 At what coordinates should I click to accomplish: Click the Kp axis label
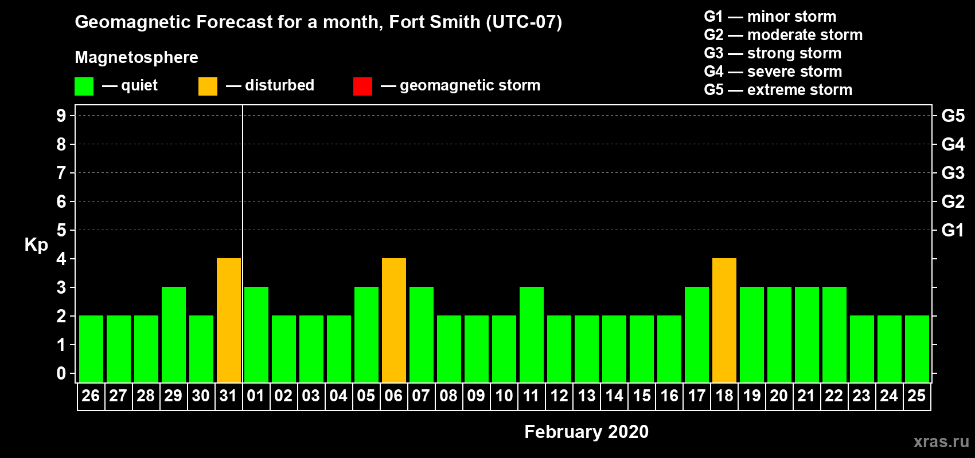point(36,245)
